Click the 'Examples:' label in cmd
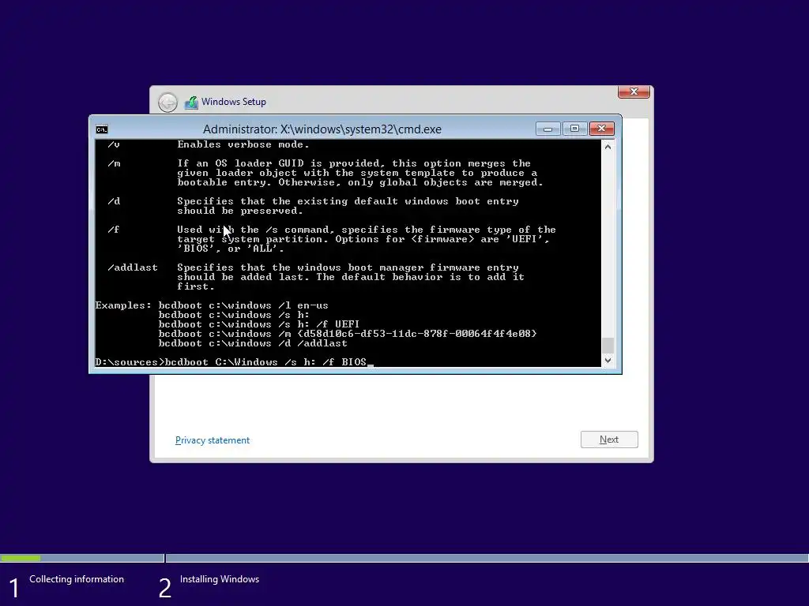This screenshot has width=809, height=606. pos(124,305)
